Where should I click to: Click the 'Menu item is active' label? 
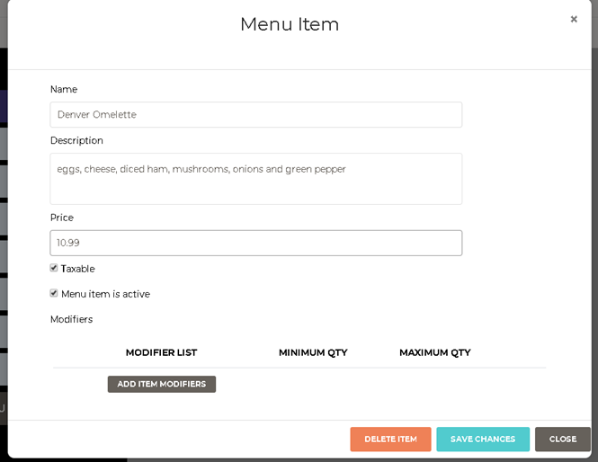coord(105,294)
